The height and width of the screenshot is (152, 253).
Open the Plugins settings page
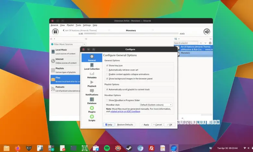pyautogui.click(x=92, y=110)
